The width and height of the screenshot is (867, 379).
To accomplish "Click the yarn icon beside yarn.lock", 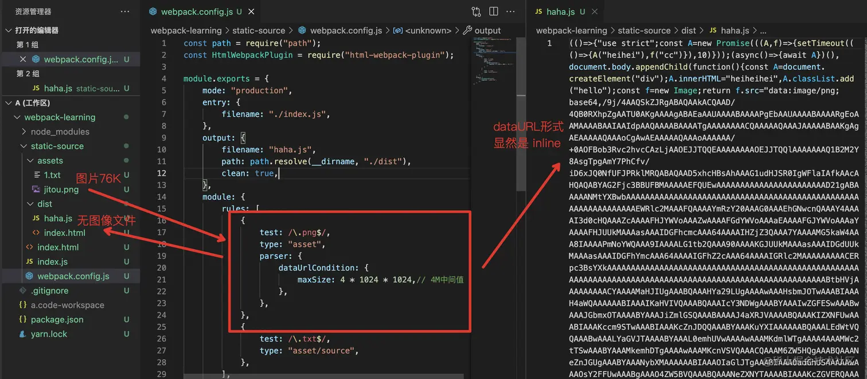I will click(22, 334).
